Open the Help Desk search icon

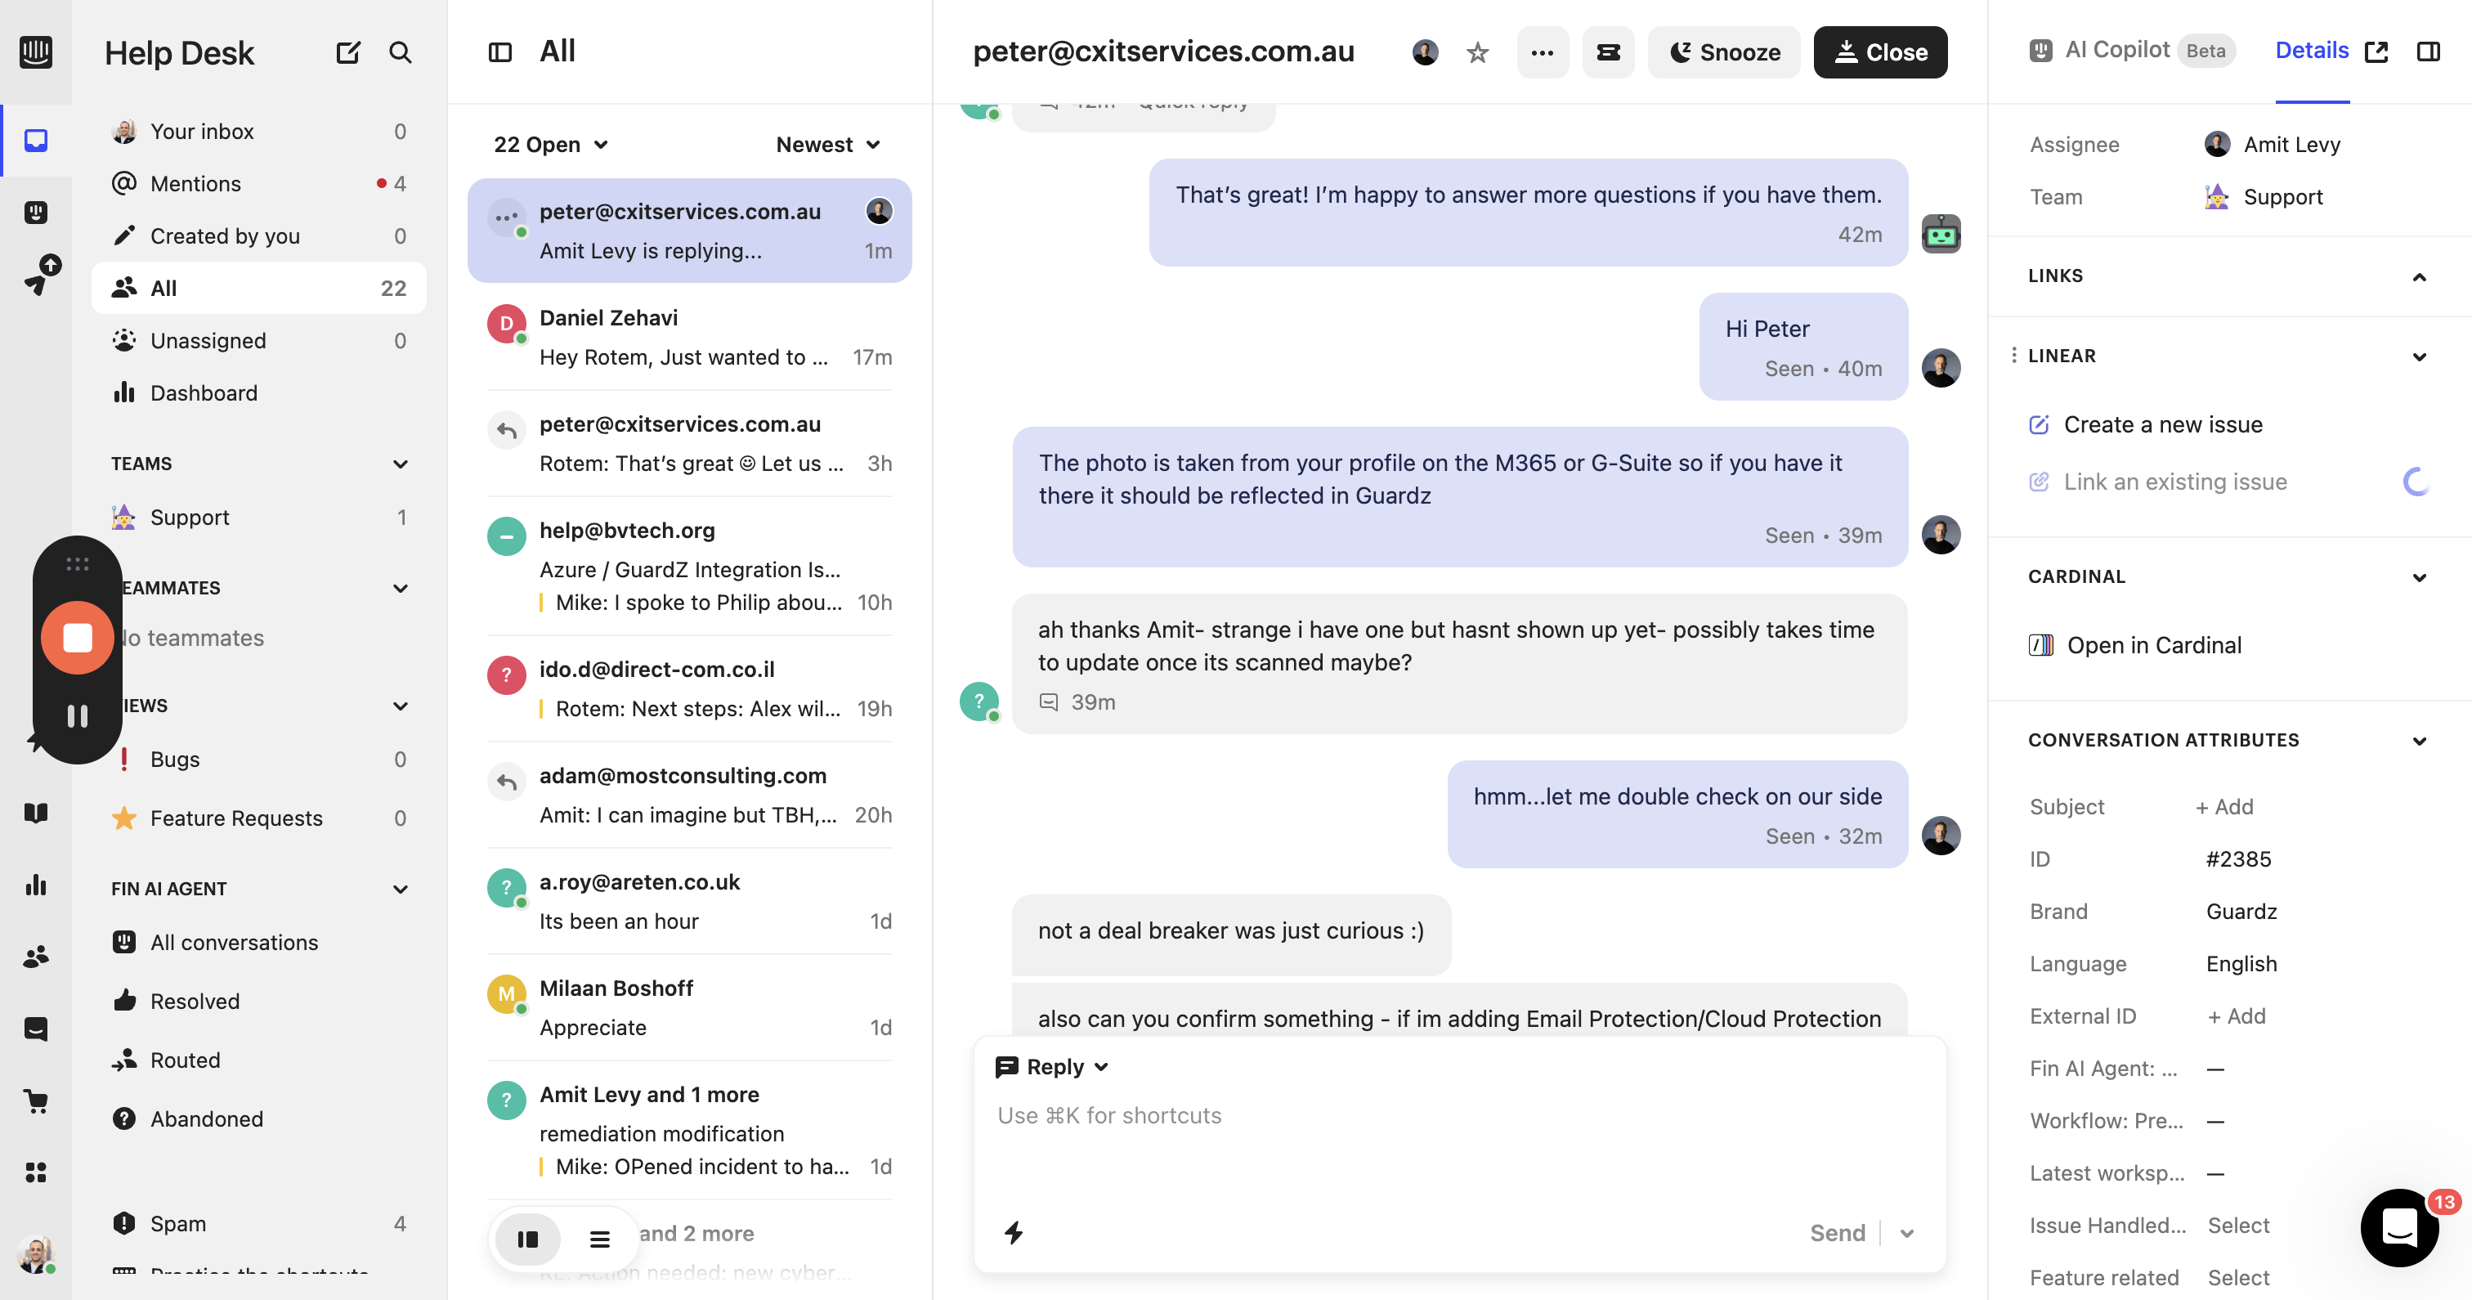click(401, 52)
